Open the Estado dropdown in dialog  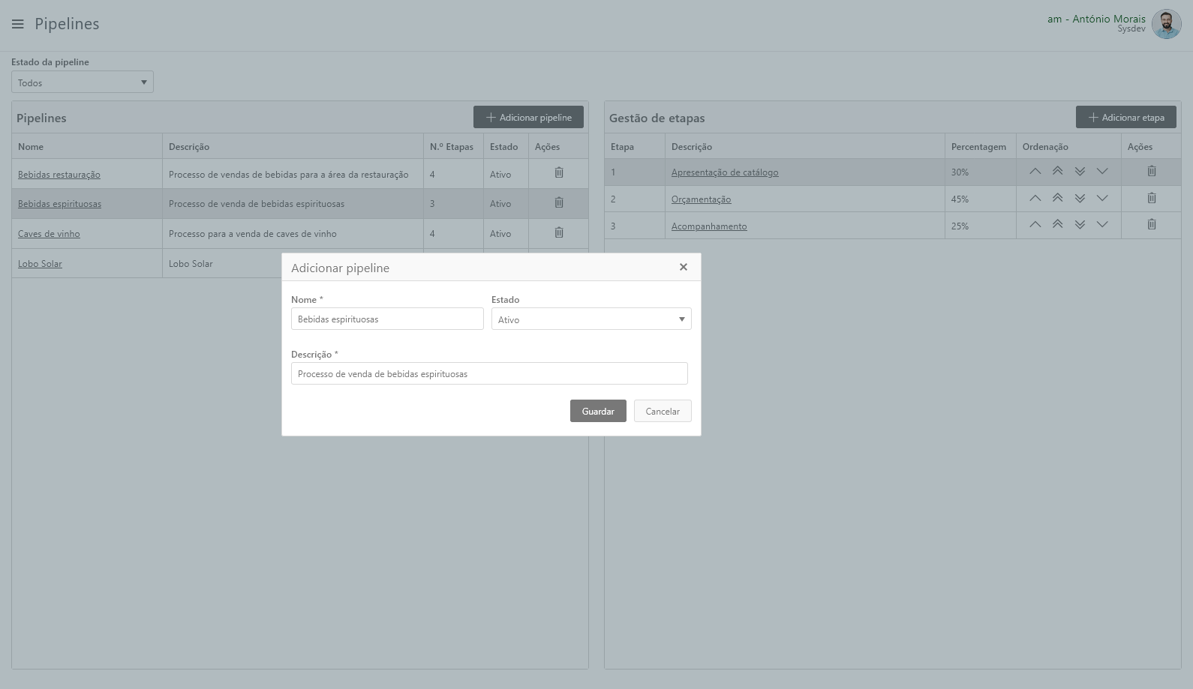[x=590, y=319]
